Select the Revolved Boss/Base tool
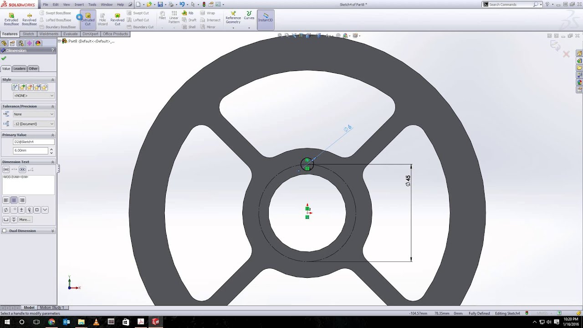This screenshot has height=328, width=583. coord(29,19)
